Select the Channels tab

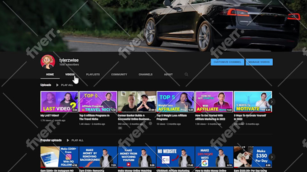(x=145, y=75)
